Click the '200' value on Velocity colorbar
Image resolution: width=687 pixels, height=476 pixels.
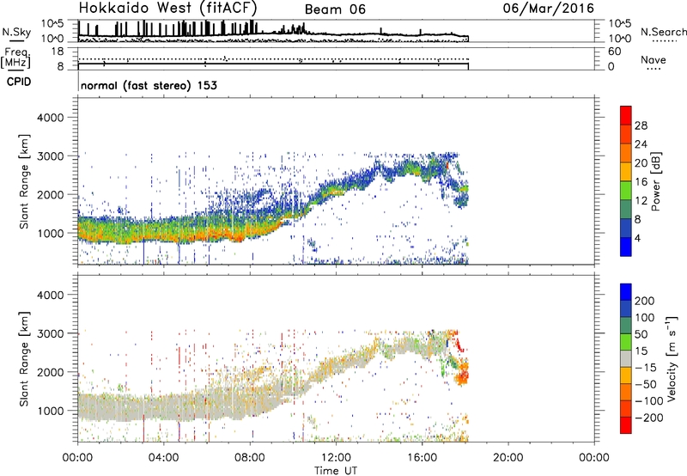[x=645, y=301]
